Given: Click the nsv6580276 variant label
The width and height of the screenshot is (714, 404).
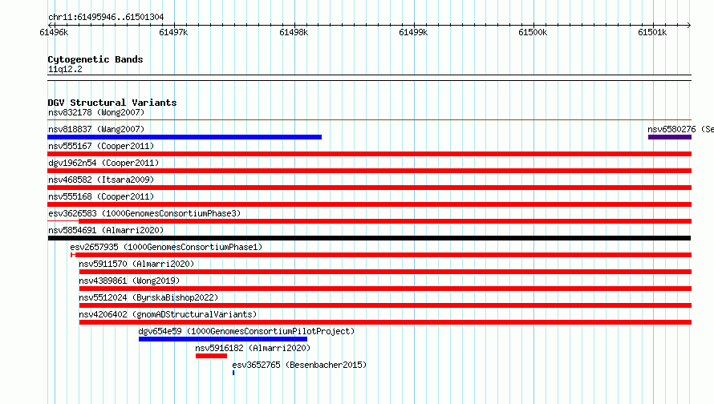Looking at the screenshot, I should [x=680, y=129].
